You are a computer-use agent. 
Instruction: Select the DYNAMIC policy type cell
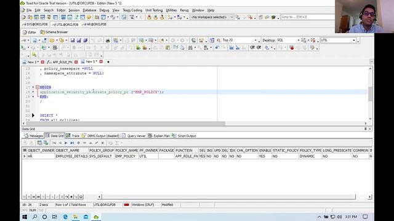tap(310, 156)
